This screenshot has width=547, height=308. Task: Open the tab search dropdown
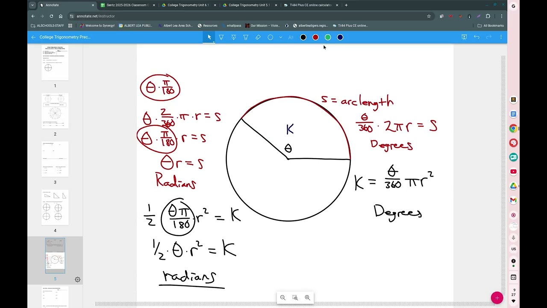tap(32, 5)
